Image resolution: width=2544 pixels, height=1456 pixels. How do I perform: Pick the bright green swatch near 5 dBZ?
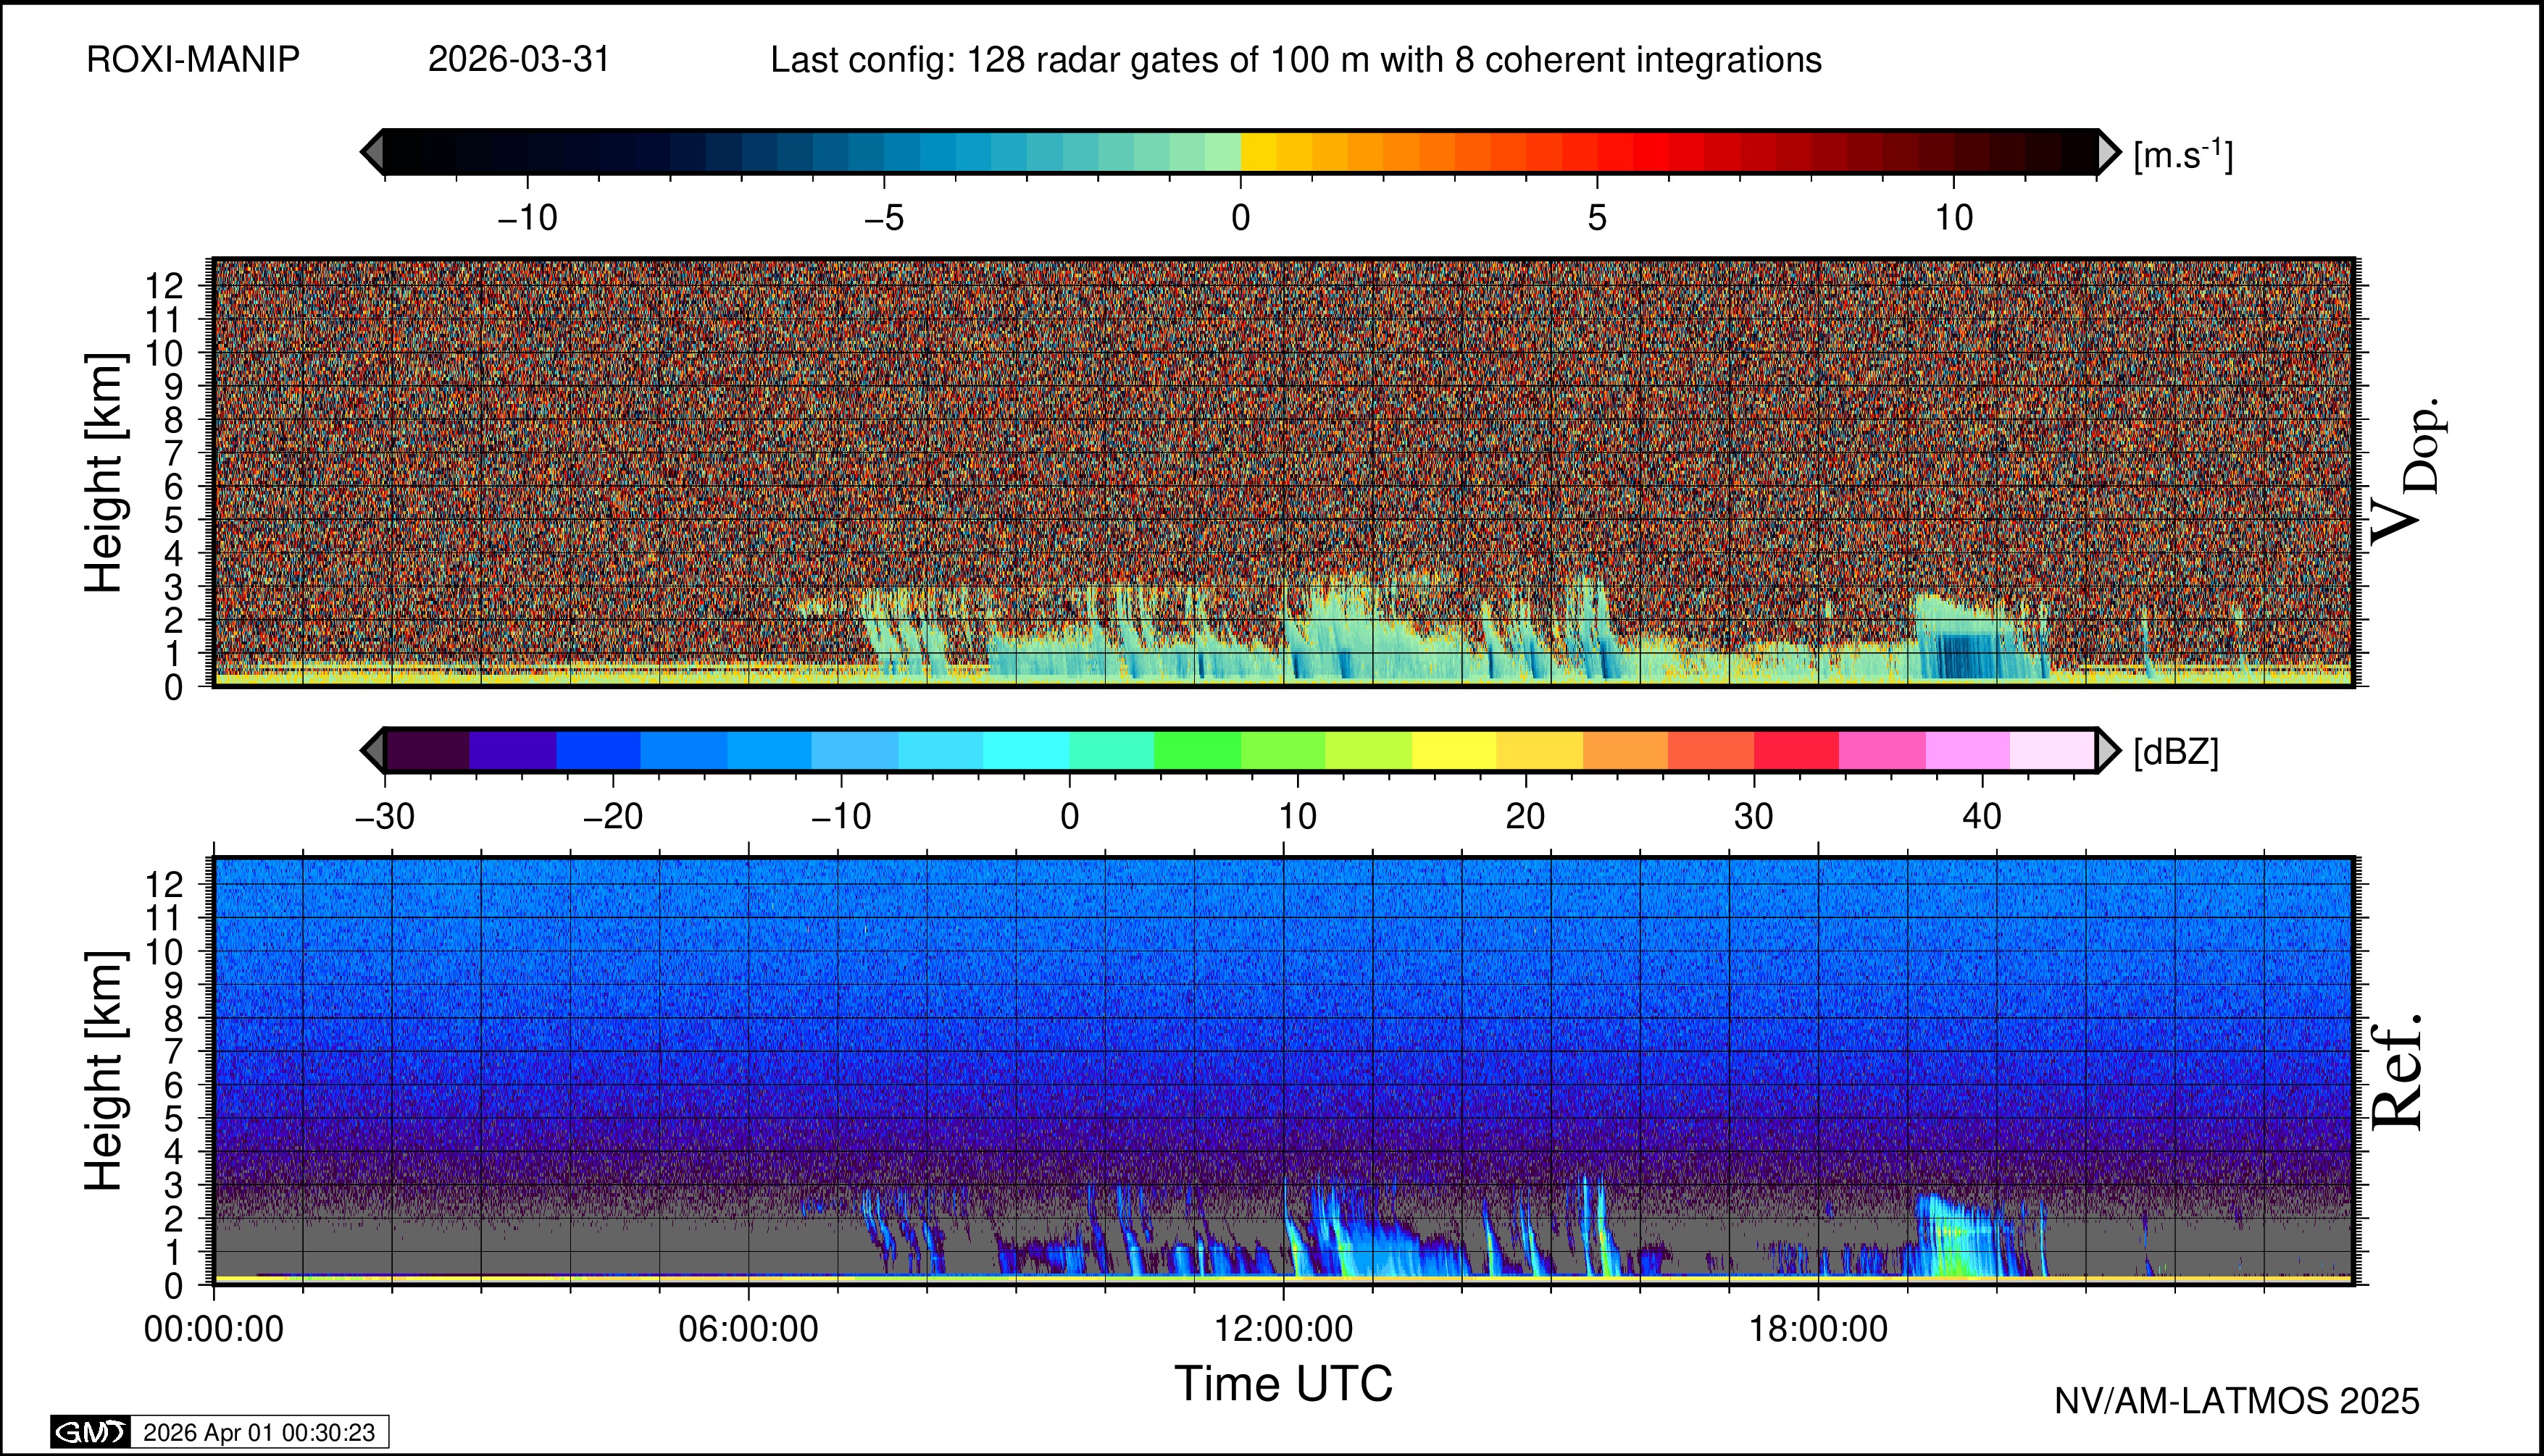pyautogui.click(x=1197, y=750)
